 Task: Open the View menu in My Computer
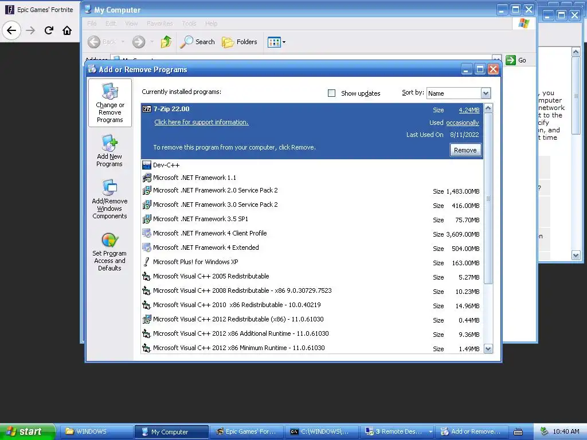(131, 23)
